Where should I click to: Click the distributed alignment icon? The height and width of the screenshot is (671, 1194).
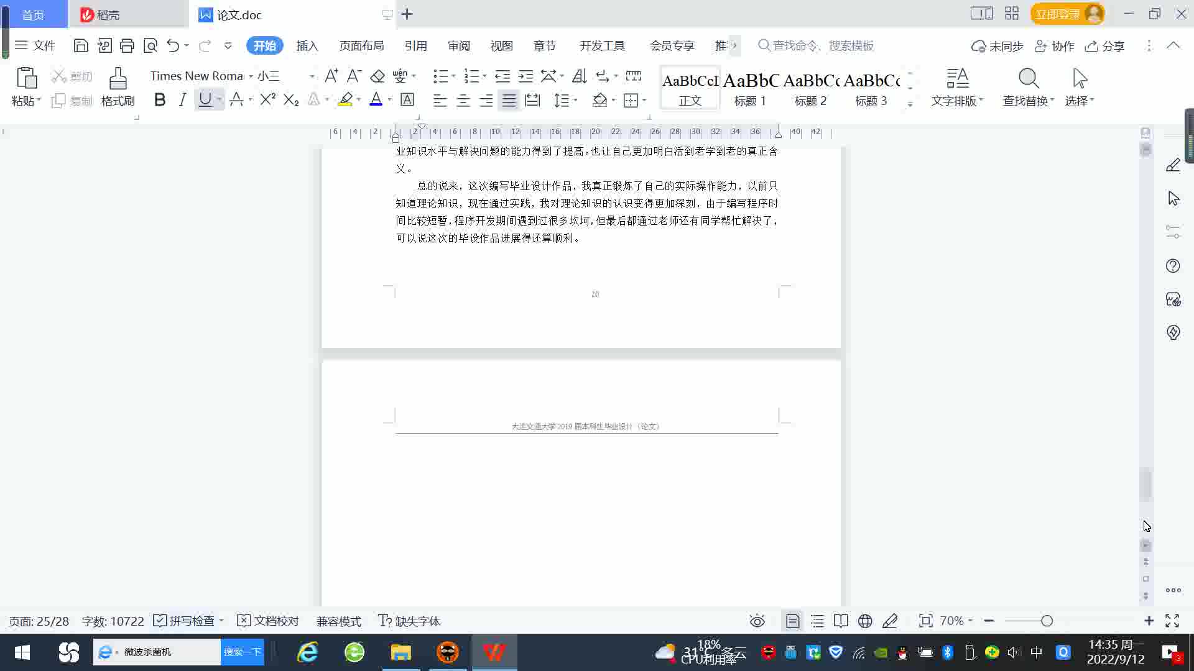coord(532,99)
